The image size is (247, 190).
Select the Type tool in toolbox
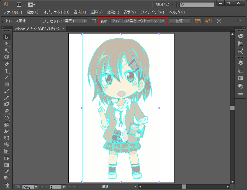[7, 71]
